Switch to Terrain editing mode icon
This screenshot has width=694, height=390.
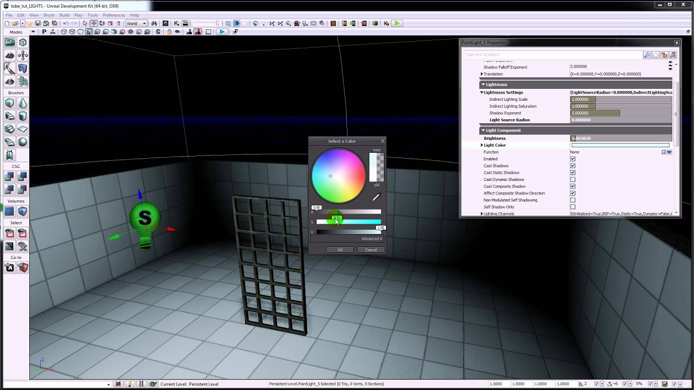(10, 55)
